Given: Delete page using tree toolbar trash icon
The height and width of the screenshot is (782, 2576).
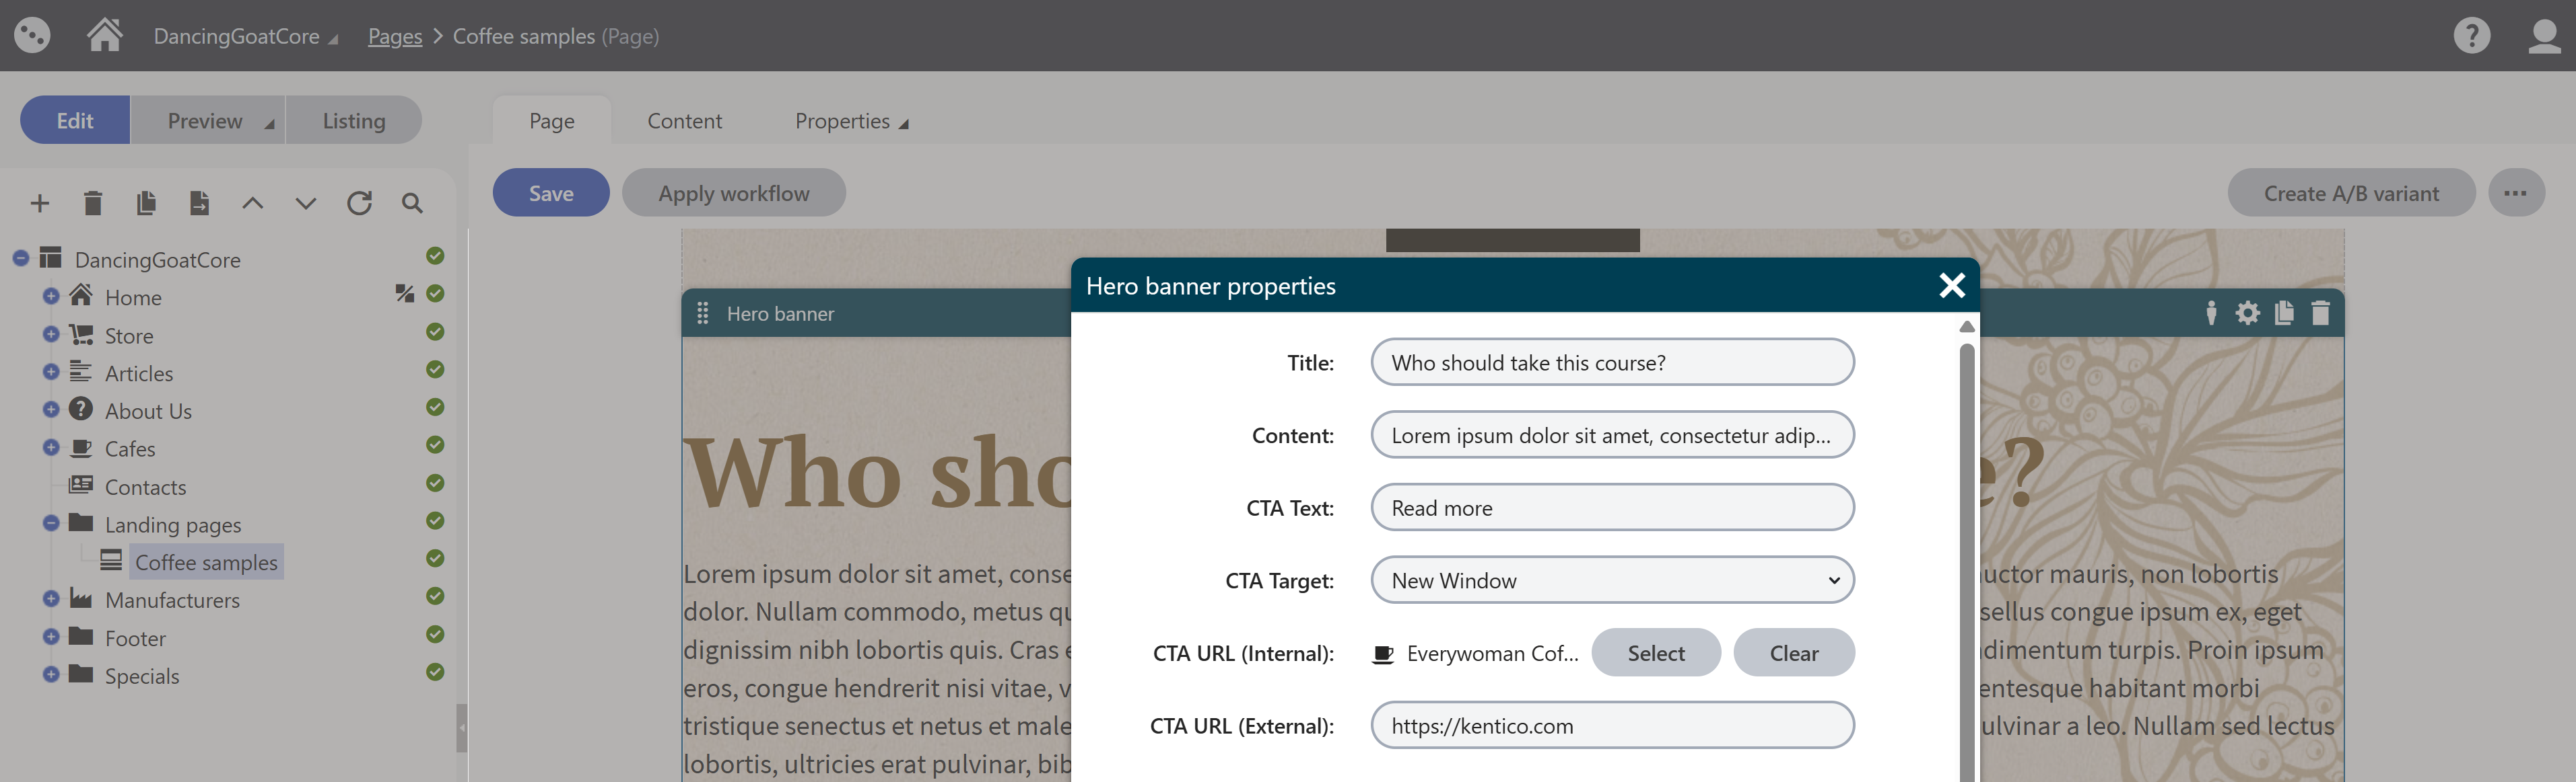Looking at the screenshot, I should 93,204.
